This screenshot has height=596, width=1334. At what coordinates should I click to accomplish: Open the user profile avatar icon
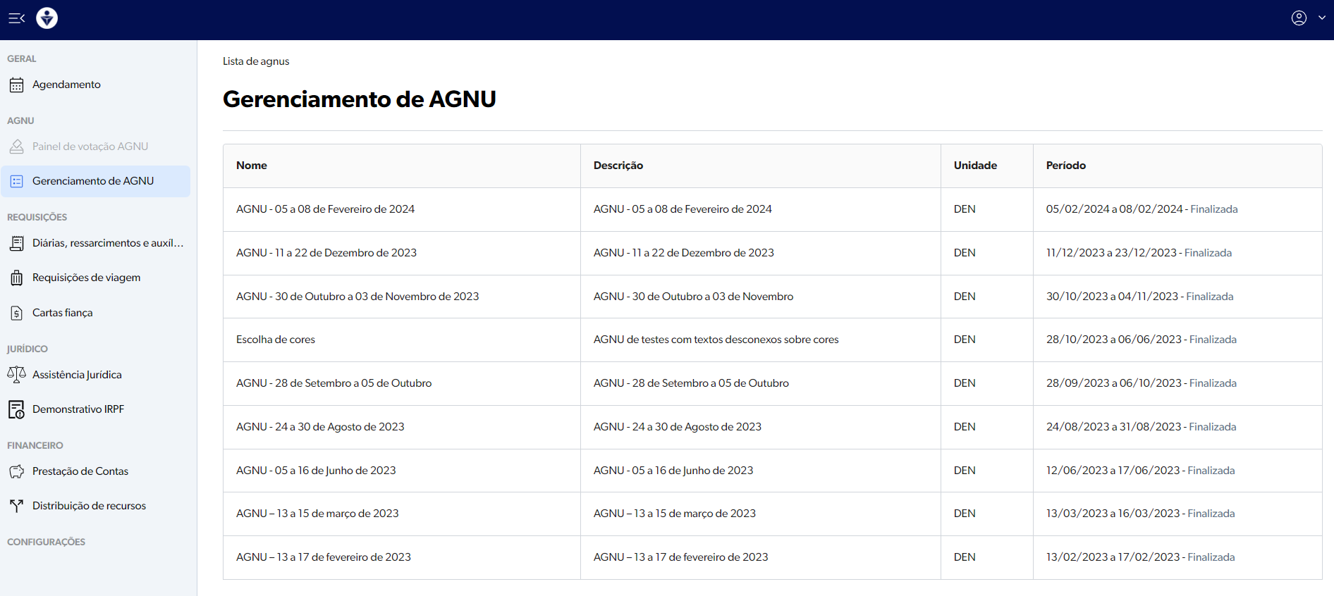click(1299, 18)
